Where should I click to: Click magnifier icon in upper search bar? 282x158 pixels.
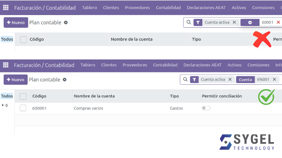(x=189, y=22)
